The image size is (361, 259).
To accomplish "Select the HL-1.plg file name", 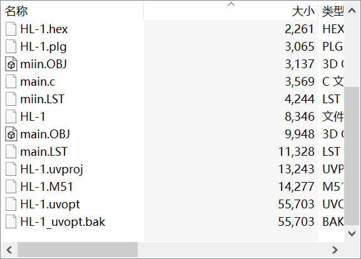I will click(44, 47).
